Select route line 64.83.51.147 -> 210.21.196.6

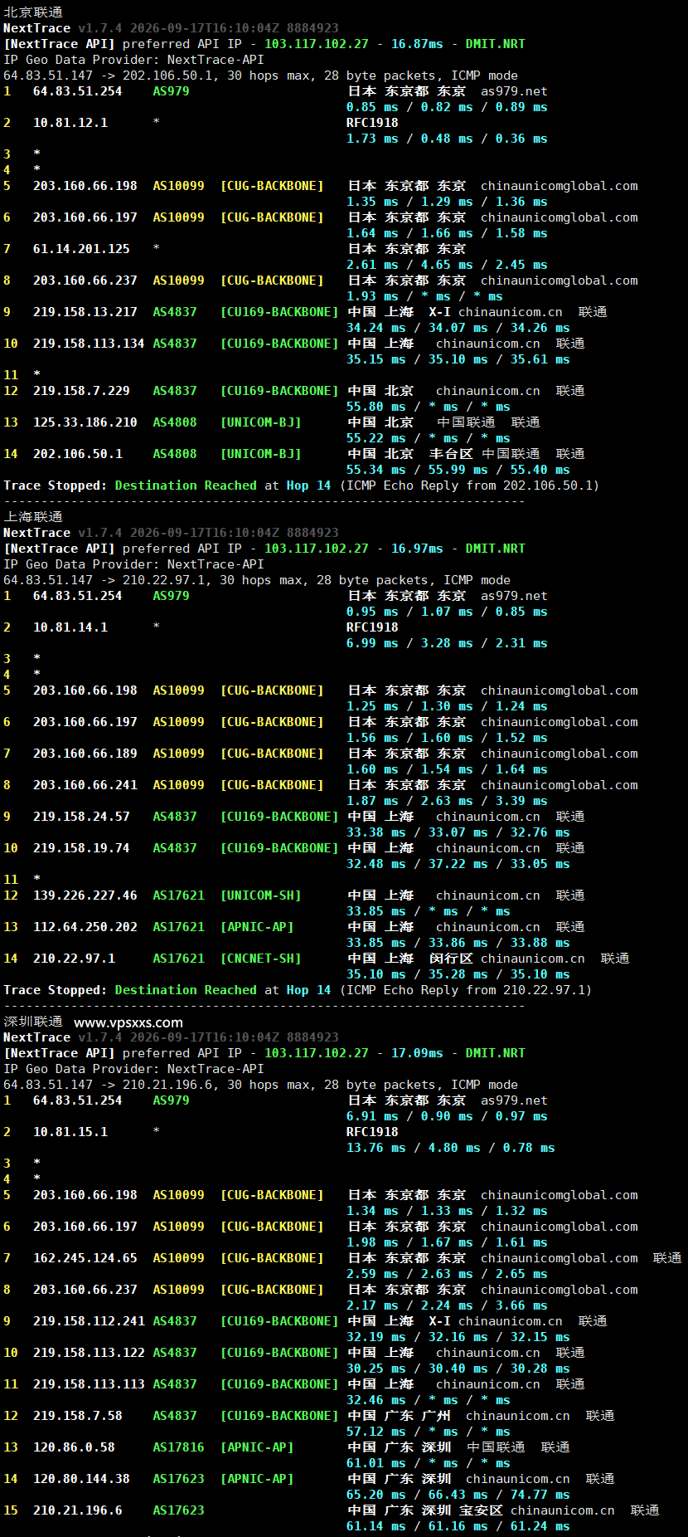tap(260, 1085)
